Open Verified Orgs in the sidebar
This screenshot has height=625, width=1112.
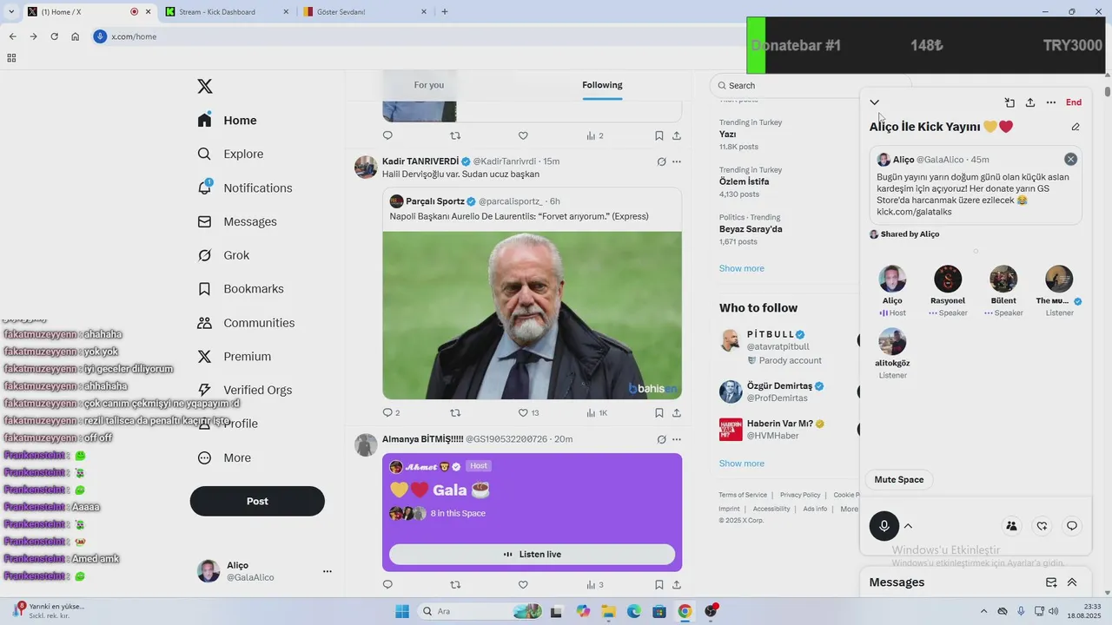point(245,390)
